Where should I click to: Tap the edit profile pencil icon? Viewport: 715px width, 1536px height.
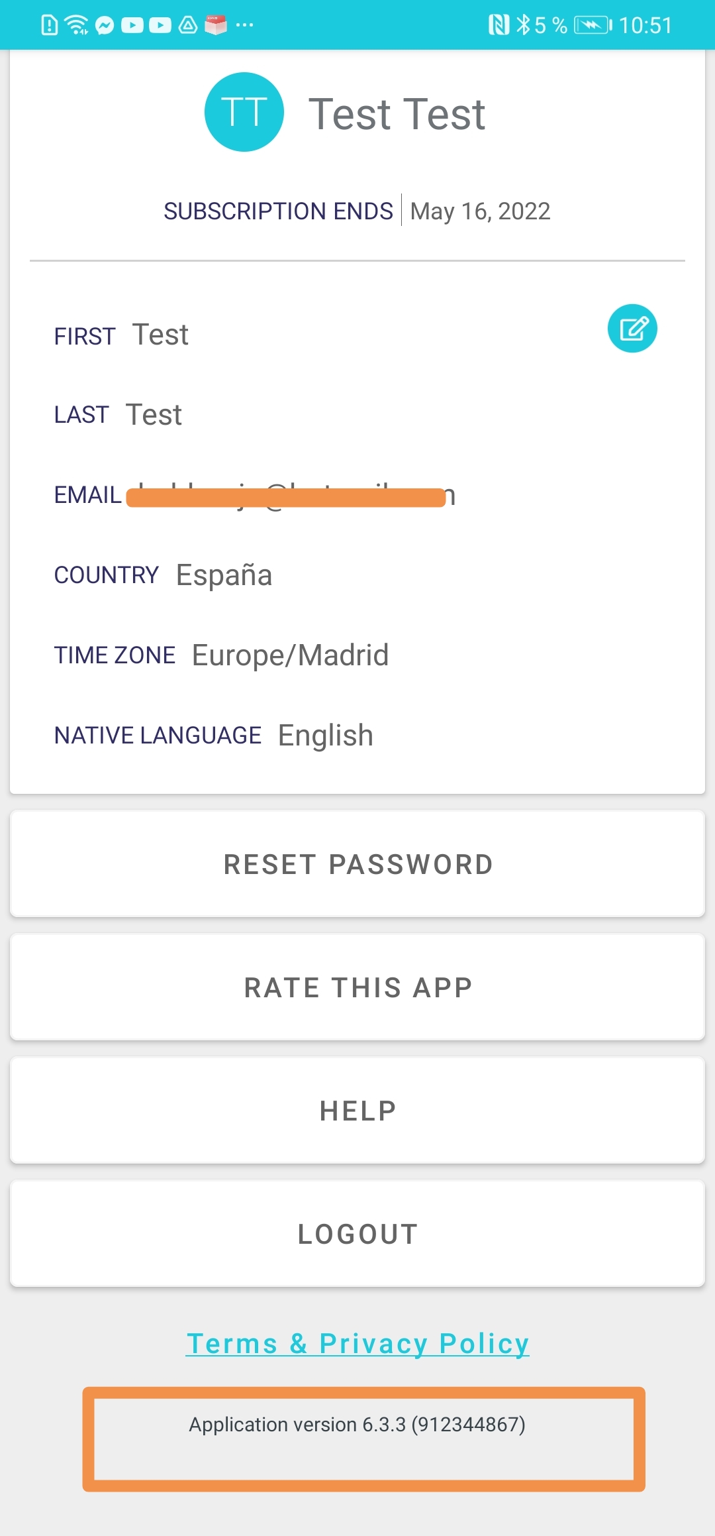coord(632,328)
